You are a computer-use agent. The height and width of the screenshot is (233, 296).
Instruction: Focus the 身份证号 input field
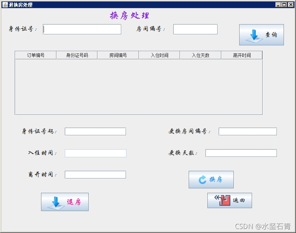tap(82, 29)
